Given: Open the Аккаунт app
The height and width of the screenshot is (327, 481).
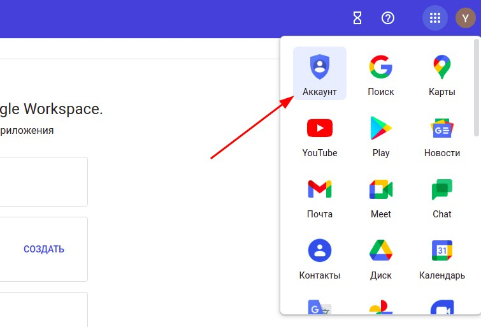Looking at the screenshot, I should [x=320, y=73].
